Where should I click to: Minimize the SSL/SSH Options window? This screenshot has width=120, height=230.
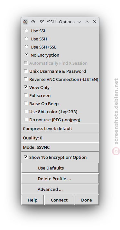pos(79,22)
